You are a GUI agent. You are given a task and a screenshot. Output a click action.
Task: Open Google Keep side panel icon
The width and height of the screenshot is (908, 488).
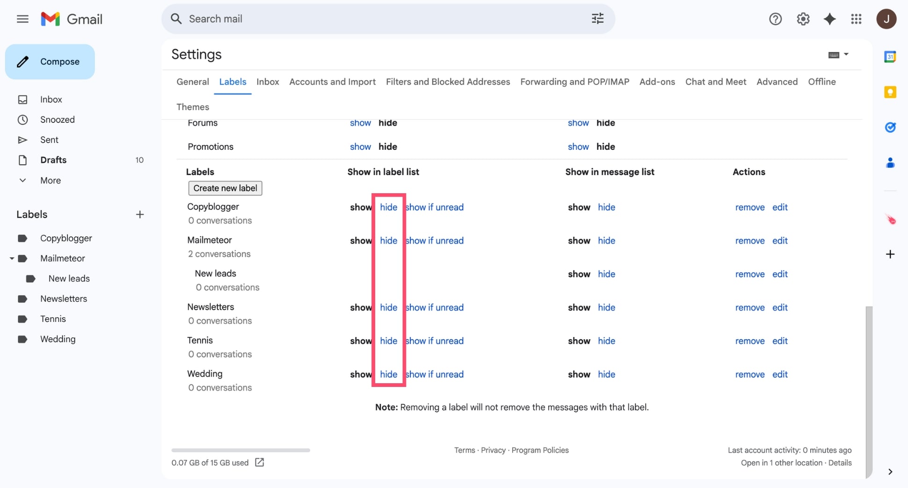(x=890, y=92)
